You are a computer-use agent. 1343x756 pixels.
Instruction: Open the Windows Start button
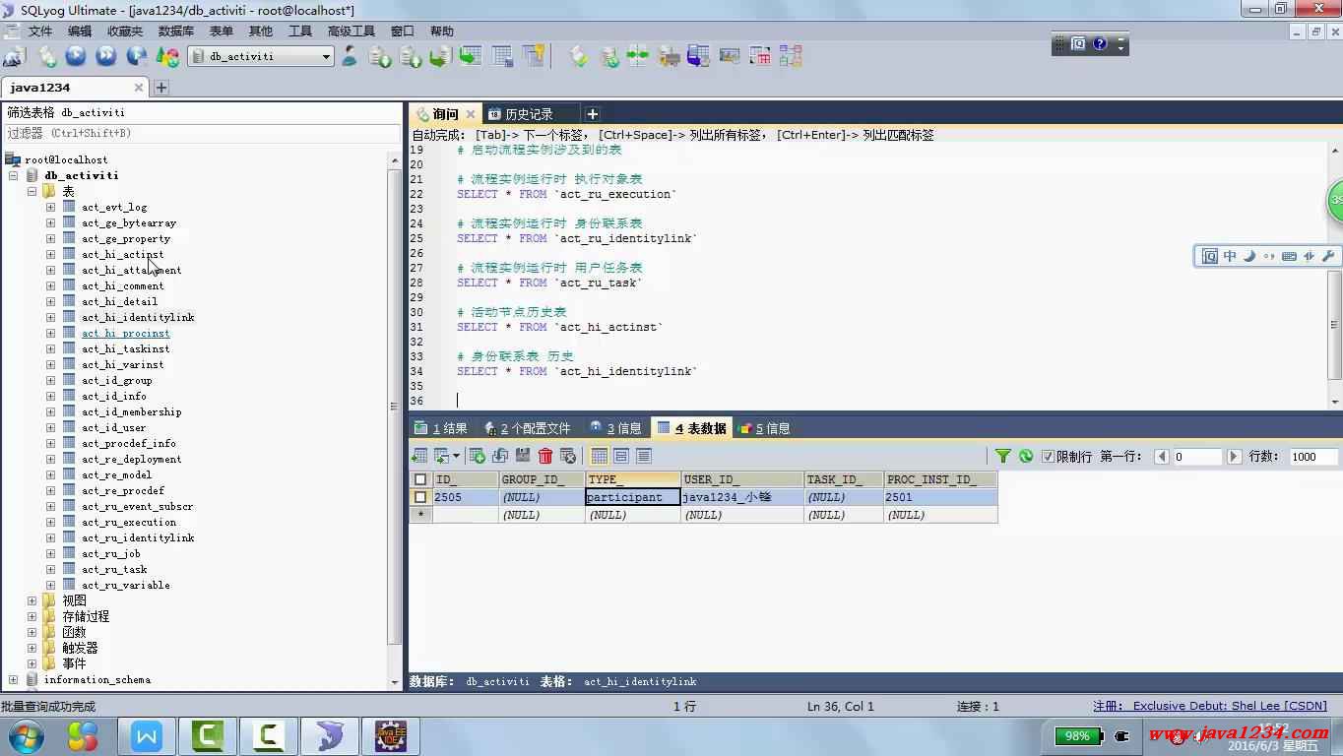coord(25,736)
